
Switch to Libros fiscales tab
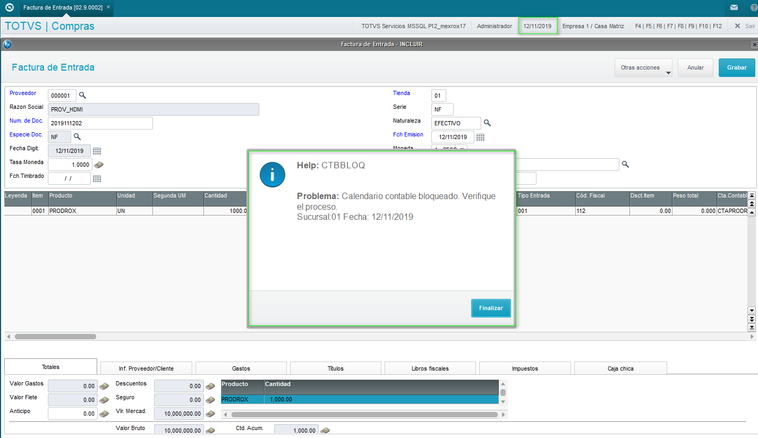[430, 368]
